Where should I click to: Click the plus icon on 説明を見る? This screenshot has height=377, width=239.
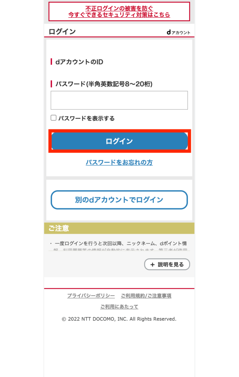[x=152, y=264]
